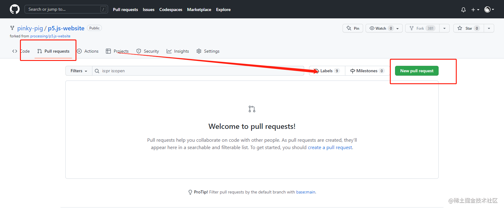Viewport: 504px width, 210px height.
Task: Expand the plus create-new menu
Action: tap(475, 9)
